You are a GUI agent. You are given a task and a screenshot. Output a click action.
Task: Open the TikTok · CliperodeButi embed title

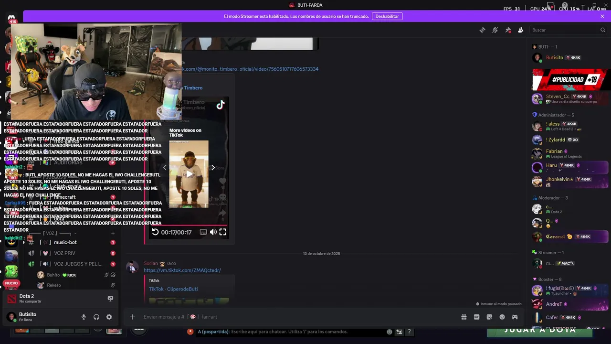pyautogui.click(x=173, y=289)
